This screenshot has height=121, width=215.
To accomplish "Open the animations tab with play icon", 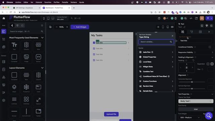I will point(209,32).
